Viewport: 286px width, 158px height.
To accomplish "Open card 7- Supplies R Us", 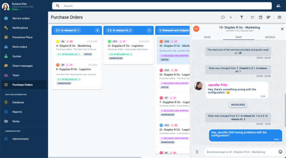I will point(173,106).
